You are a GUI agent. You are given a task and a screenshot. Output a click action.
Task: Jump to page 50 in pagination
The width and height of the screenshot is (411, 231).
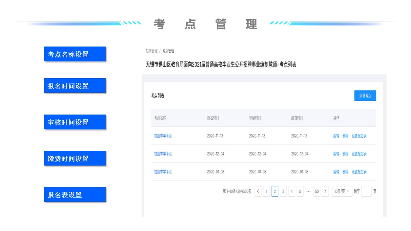coord(317,191)
